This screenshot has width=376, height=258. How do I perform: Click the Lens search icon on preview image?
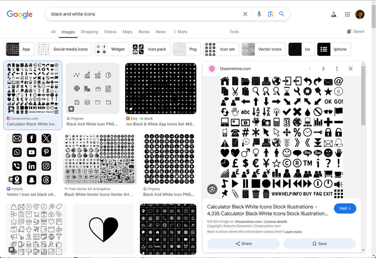pos(212,189)
